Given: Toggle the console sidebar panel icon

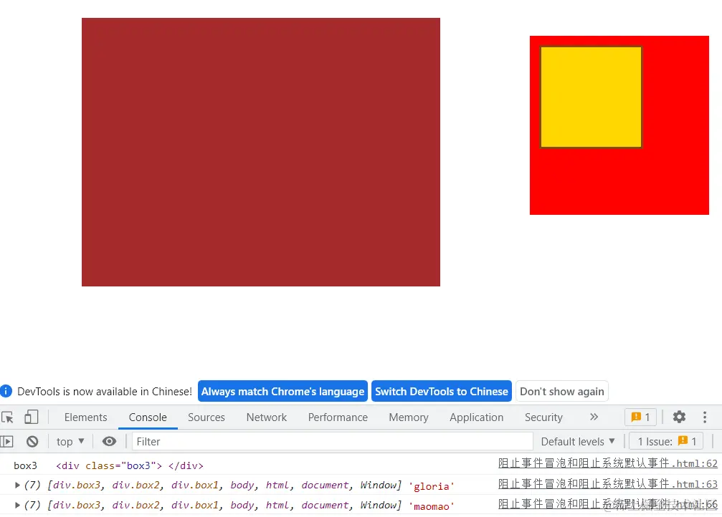Looking at the screenshot, I should (x=6, y=442).
